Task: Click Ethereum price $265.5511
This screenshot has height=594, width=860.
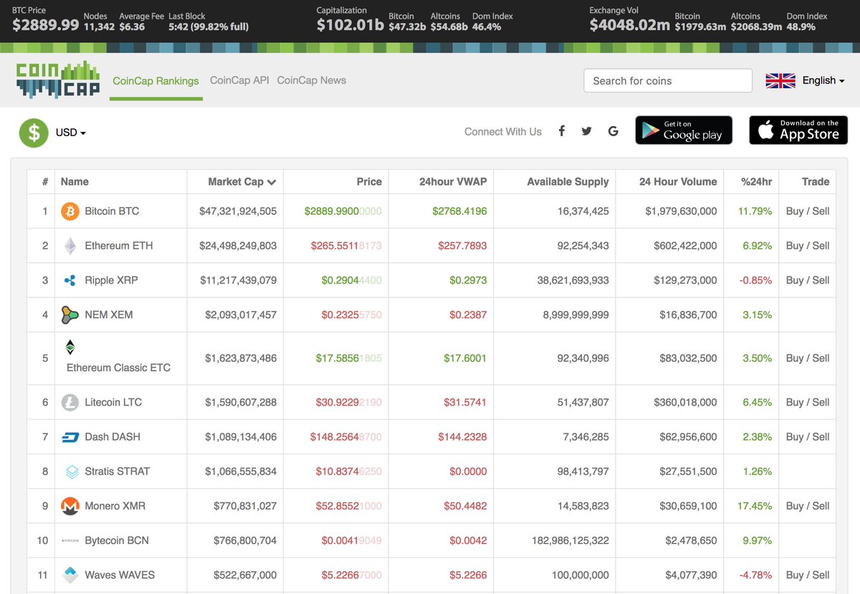Action: pyautogui.click(x=346, y=246)
